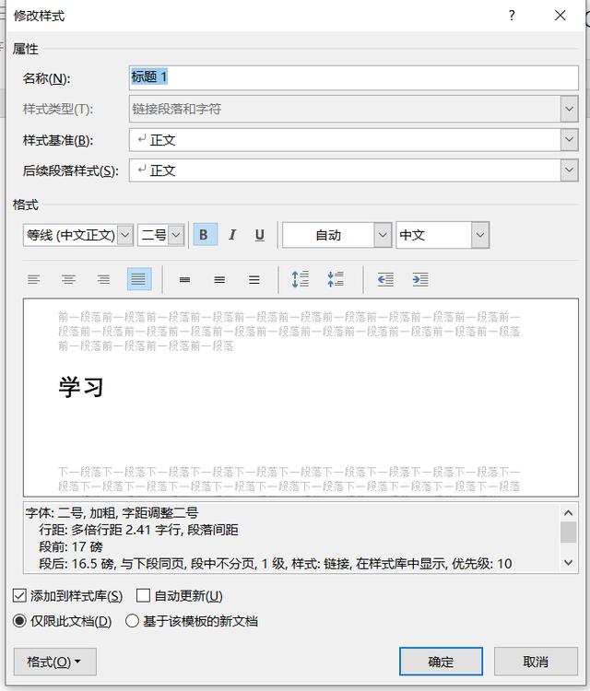This screenshot has height=691, width=590.
Task: Uncheck 添加到样式库 checkbox
Action: point(20,596)
